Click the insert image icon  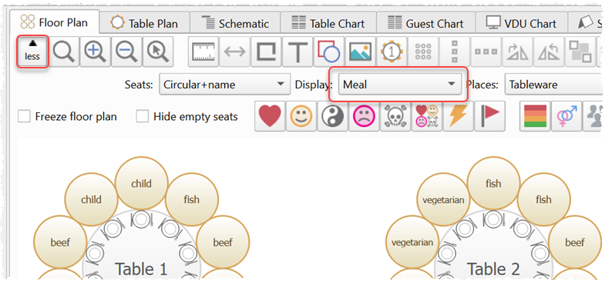[361, 52]
